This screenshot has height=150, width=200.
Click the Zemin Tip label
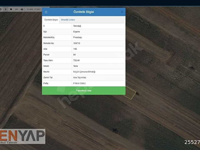48,77
